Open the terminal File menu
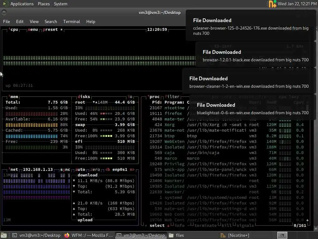318x239 pixels. [x=7, y=21]
